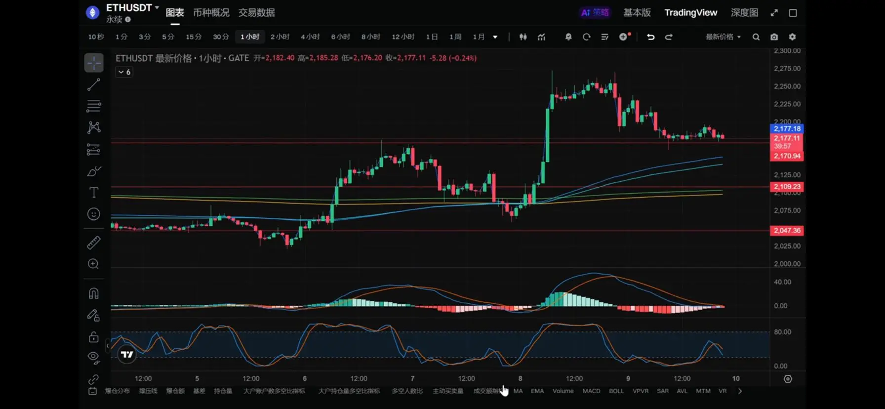Toggle the Volume indicator
This screenshot has width=885, height=409.
(563, 391)
